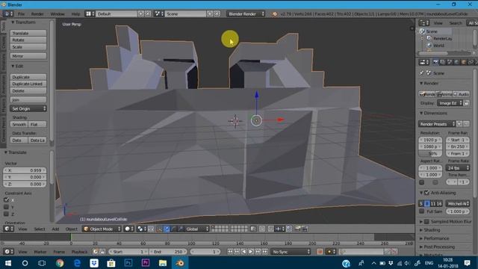This screenshot has width=478, height=269.
Task: Open the Window menu in the info header
Action: [58, 14]
